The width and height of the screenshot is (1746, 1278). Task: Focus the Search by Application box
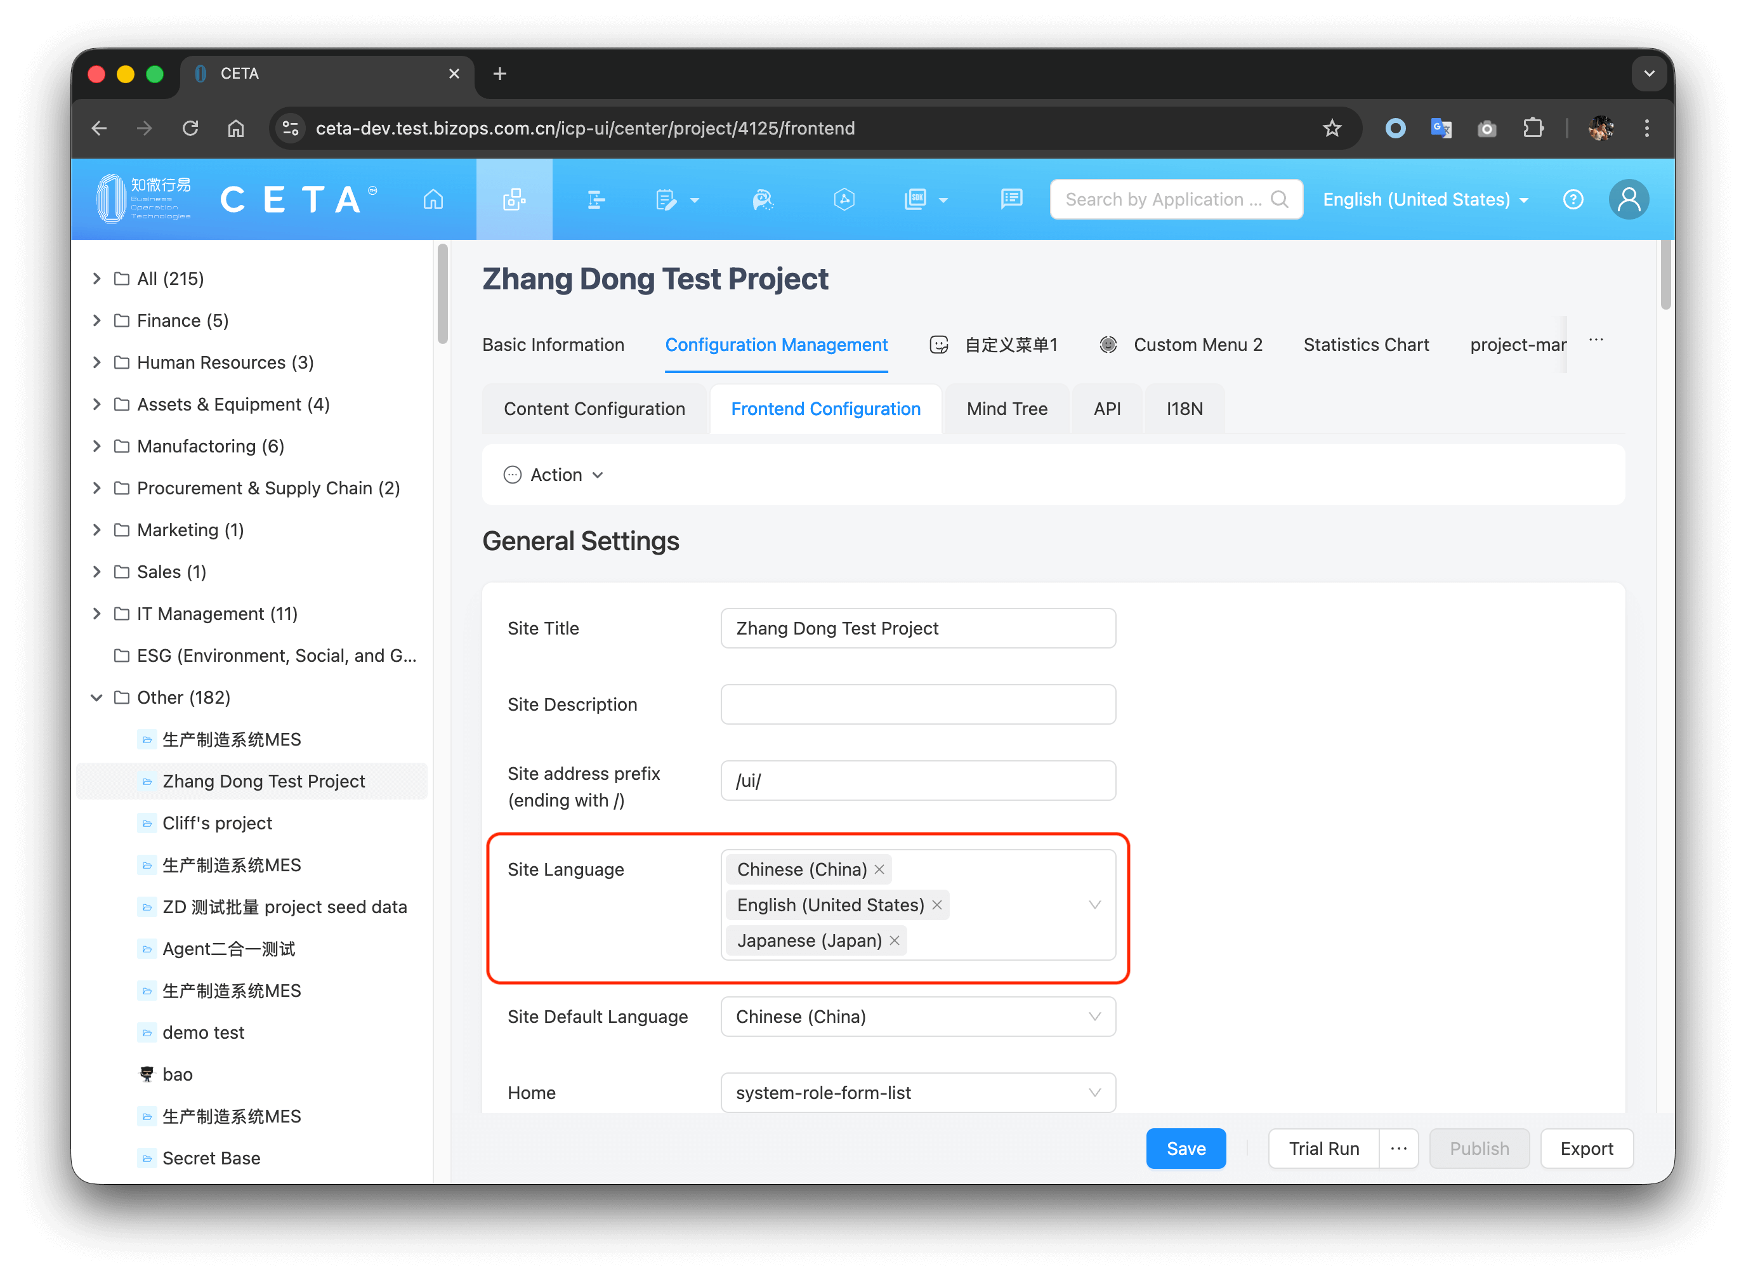(x=1176, y=200)
